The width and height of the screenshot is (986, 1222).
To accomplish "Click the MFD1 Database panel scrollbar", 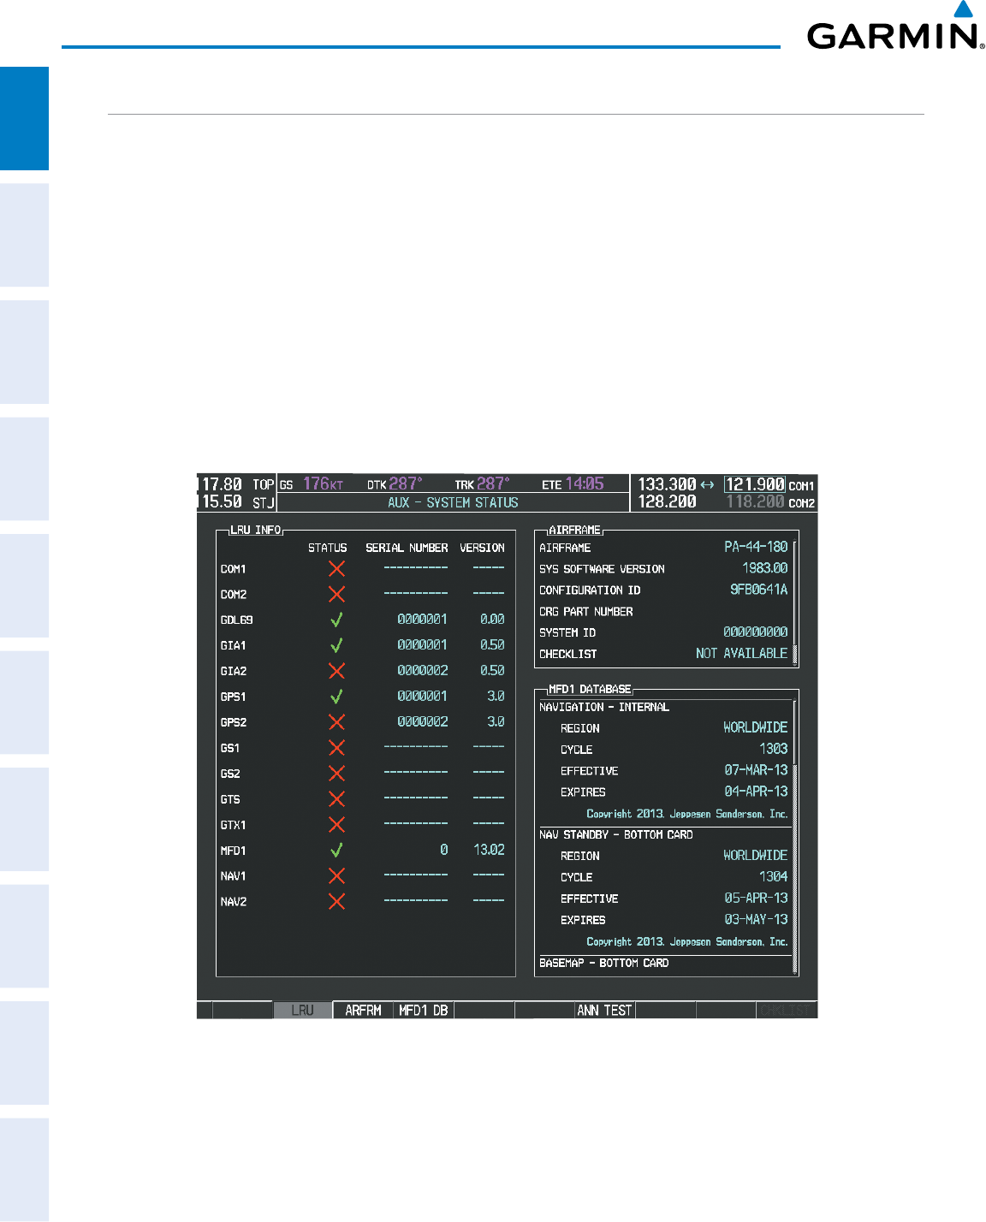I will coord(795,837).
